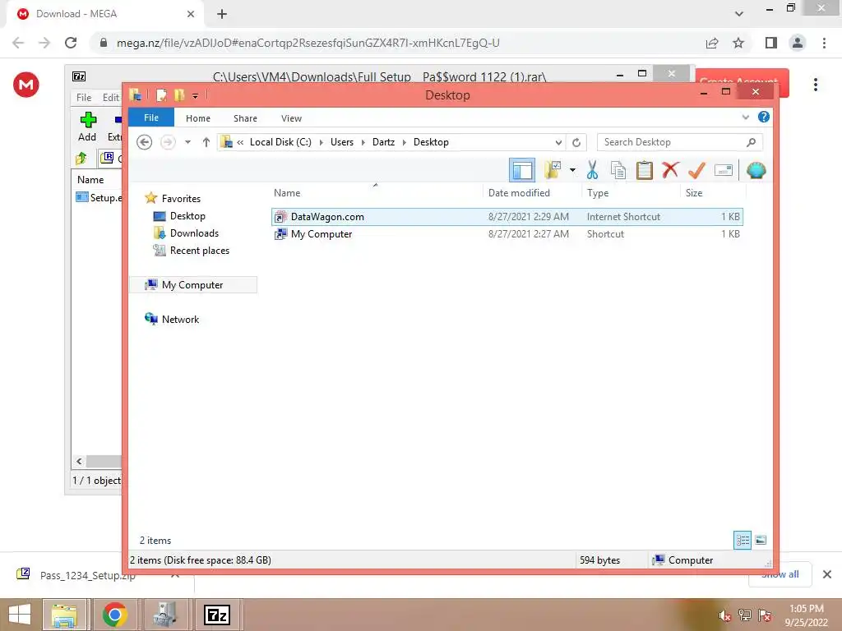Screen dimensions: 842x631
Task: Switch to the Share ribbon tab
Action: [245, 118]
